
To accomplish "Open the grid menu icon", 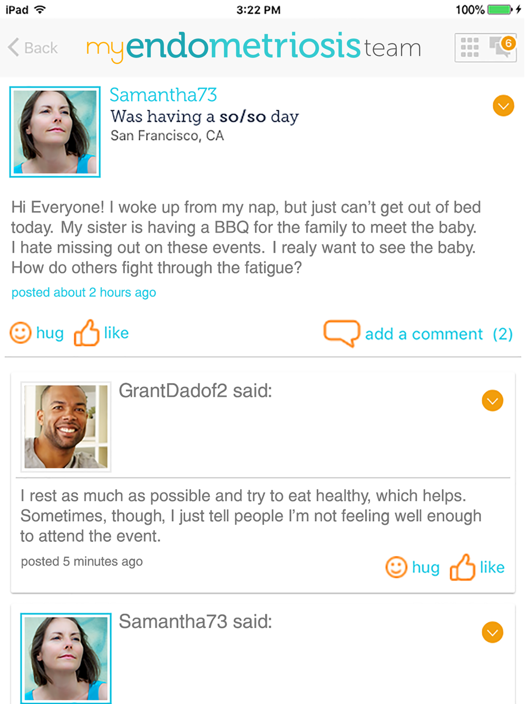I will point(470,47).
